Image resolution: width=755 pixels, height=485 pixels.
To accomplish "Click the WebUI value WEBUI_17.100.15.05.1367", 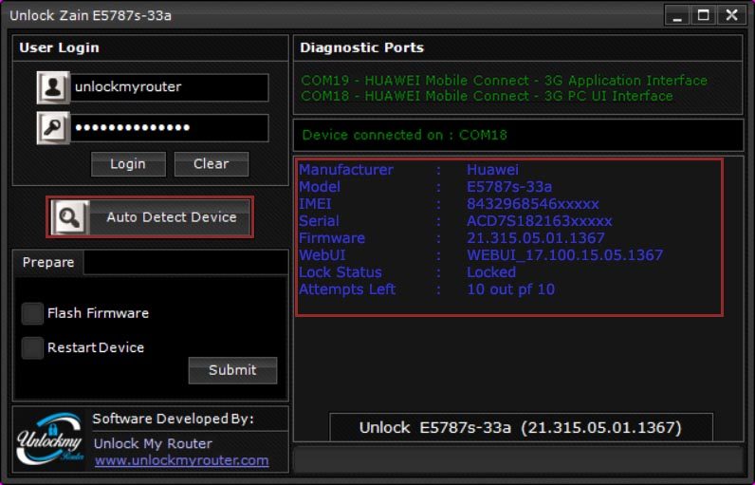I will click(564, 254).
